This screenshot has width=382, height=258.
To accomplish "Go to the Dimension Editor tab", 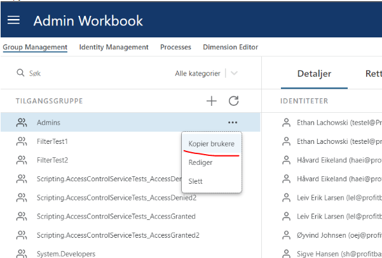I will click(x=230, y=47).
